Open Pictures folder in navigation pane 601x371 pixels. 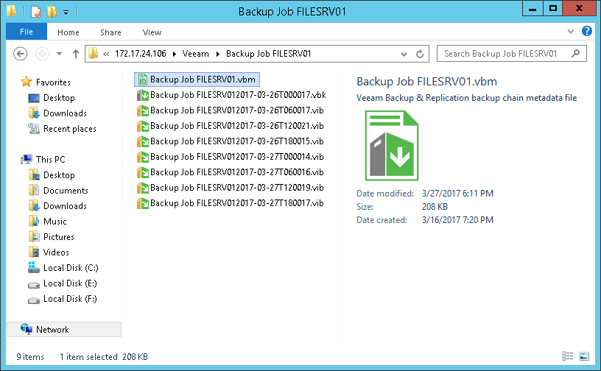[59, 237]
